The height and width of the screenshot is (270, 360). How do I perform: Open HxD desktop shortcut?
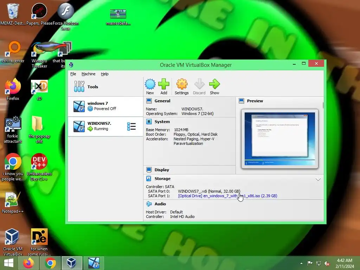point(39,90)
